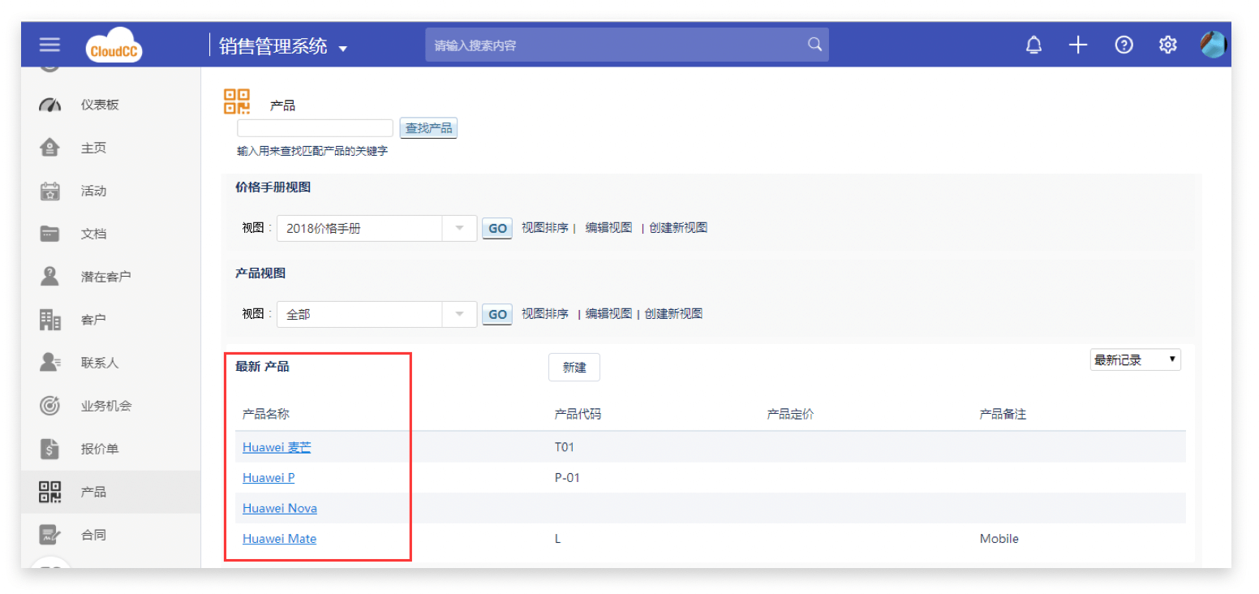This screenshot has height=594, width=1259.
Task: Click the orange 产品 page header icon
Action: (237, 101)
